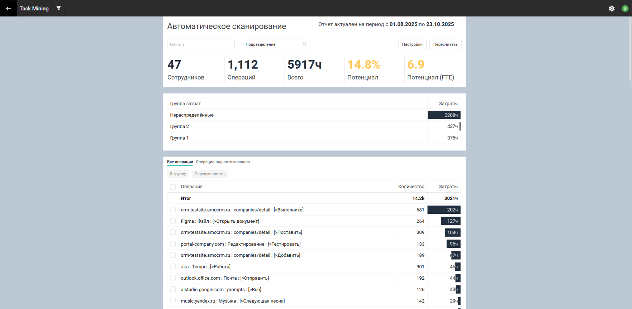Check the outlook.office.com Отправить row checkbox
632x309 pixels.
click(173, 278)
